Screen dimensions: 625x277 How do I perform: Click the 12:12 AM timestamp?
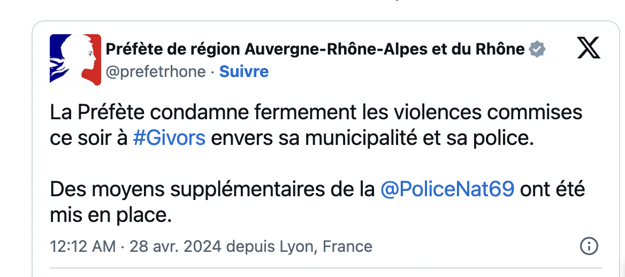(x=83, y=247)
